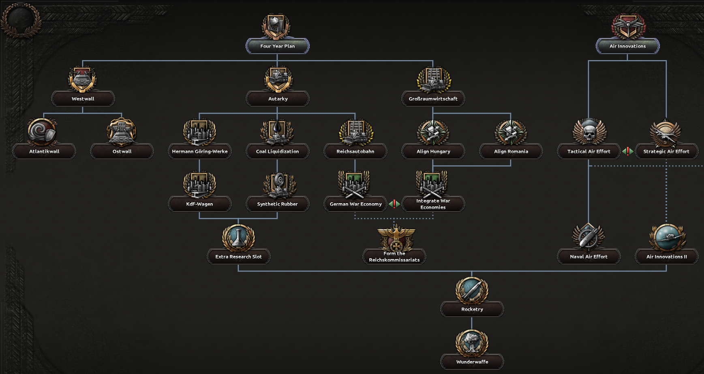Click the Air Innovations II label
Viewport: 704px width, 374px height.
(x=667, y=257)
